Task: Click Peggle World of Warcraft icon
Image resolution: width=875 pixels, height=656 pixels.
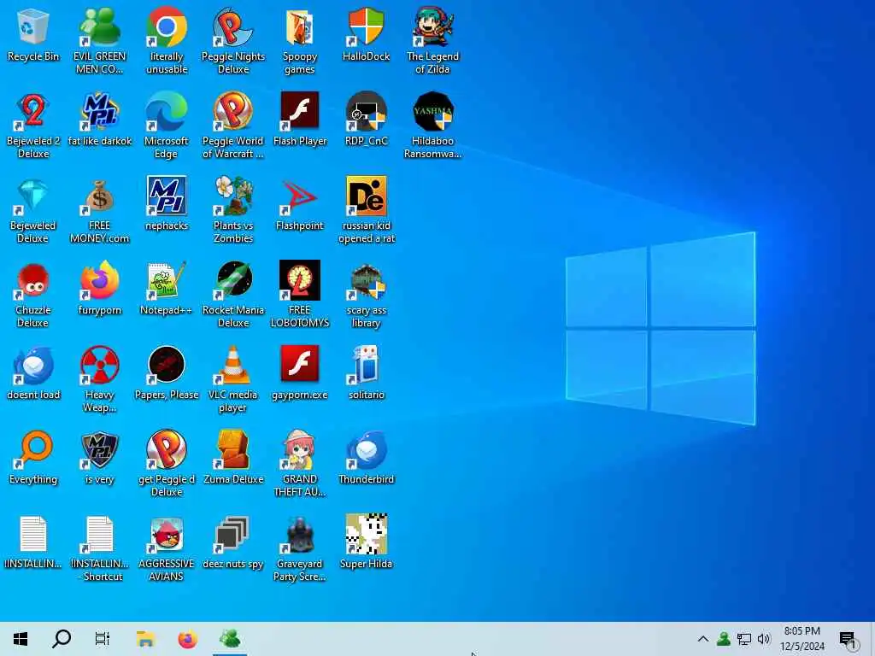Action: pos(233,126)
